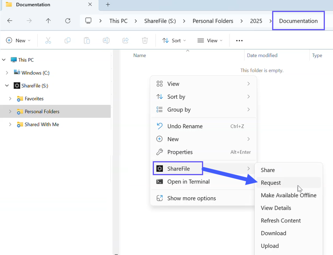Open the three-dot See more menu

[x=239, y=41]
